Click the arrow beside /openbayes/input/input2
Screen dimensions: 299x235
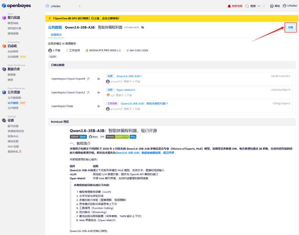click(99, 93)
